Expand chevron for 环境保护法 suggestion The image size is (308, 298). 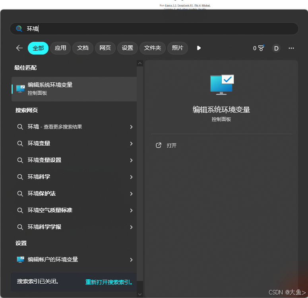[131, 194]
